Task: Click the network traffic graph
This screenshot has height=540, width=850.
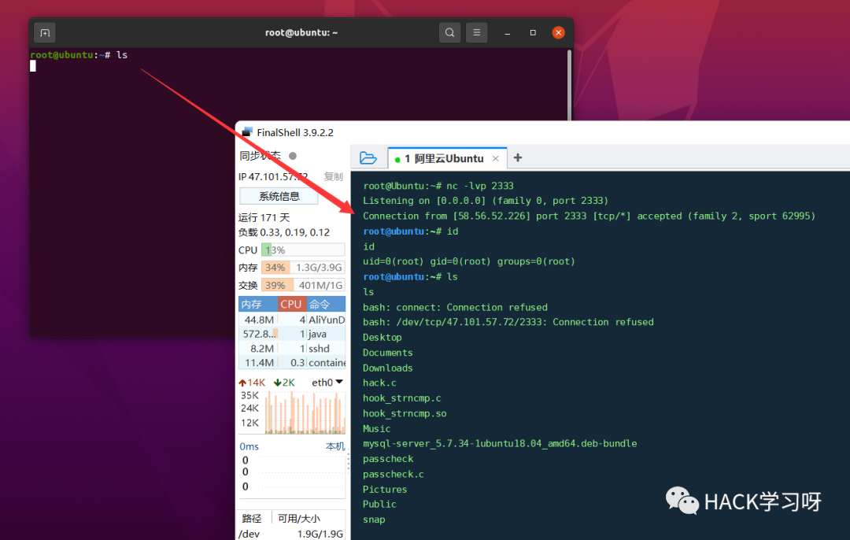Action: [x=305, y=412]
